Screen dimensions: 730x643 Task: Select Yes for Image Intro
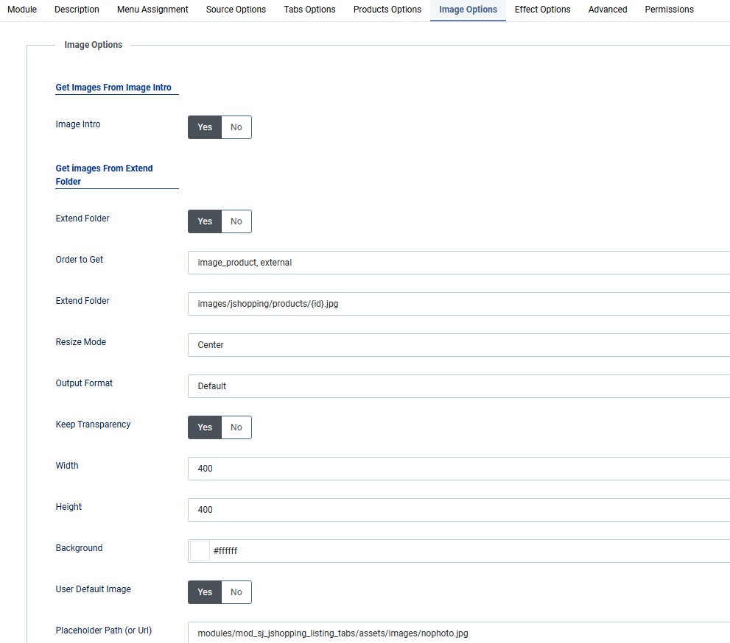click(205, 127)
